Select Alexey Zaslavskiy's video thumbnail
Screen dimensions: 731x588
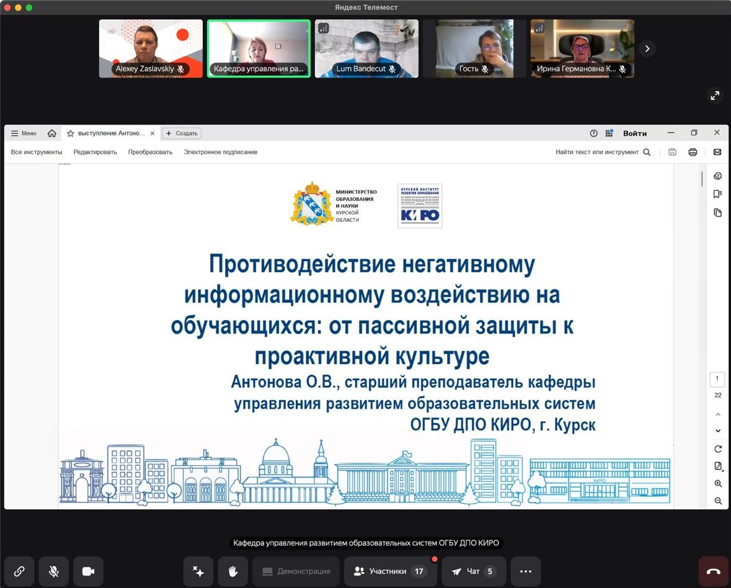[151, 48]
